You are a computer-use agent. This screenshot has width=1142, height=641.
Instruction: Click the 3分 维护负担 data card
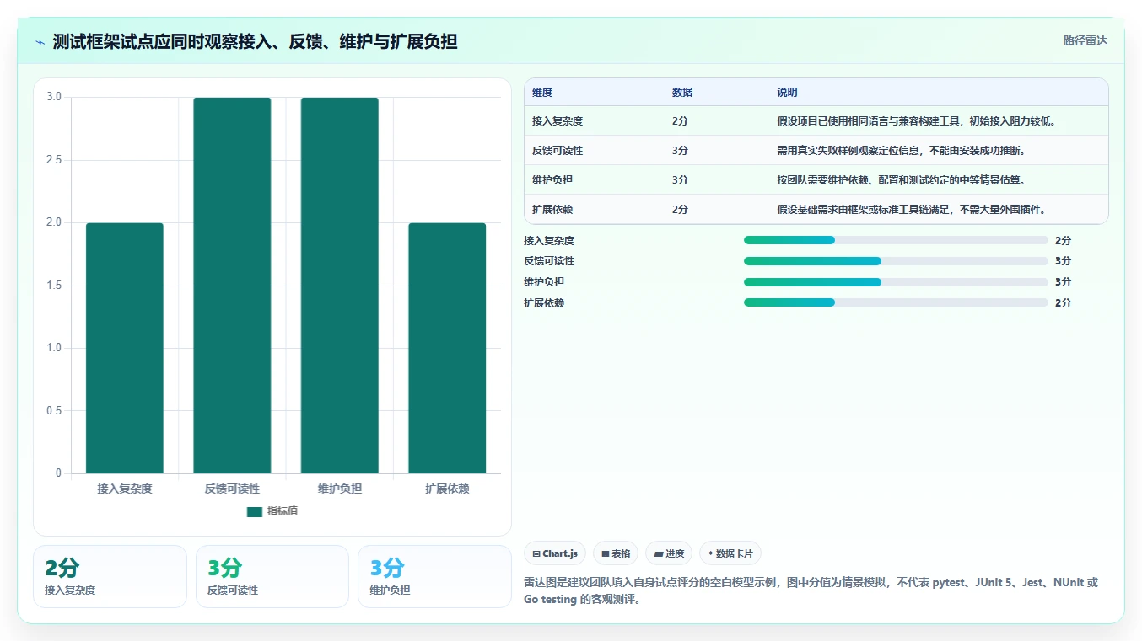pyautogui.click(x=434, y=576)
